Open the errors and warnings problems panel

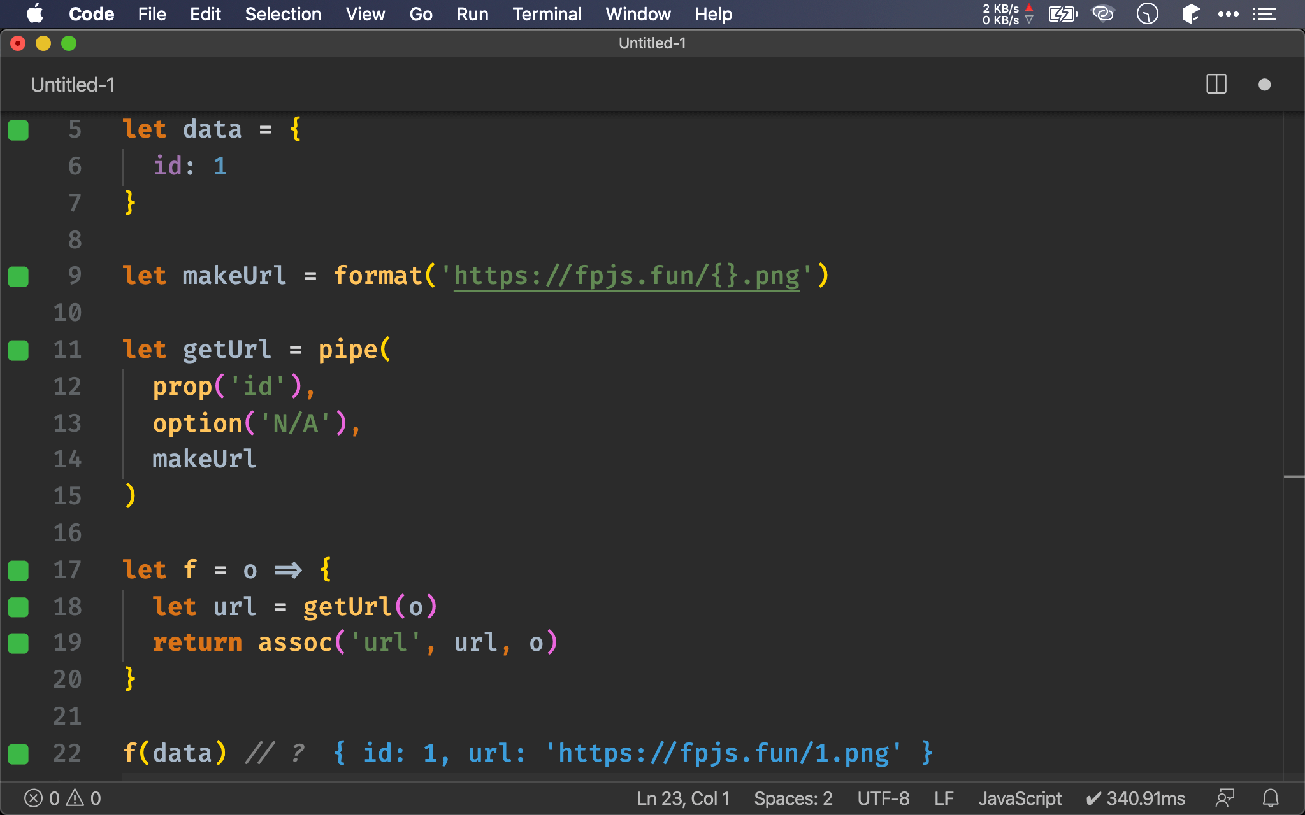62,798
